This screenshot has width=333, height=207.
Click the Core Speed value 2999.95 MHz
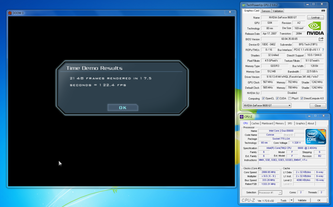click(268, 172)
